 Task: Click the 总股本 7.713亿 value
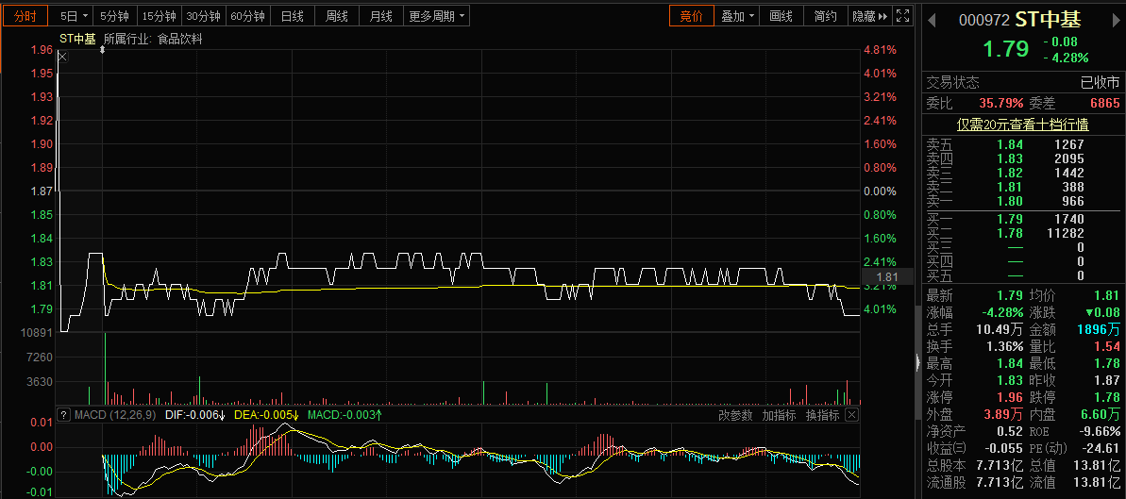[x=1000, y=466]
